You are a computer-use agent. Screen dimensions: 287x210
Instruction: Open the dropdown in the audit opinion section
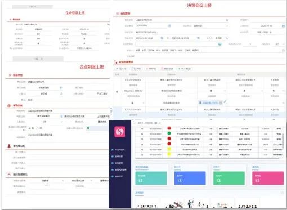point(63,181)
